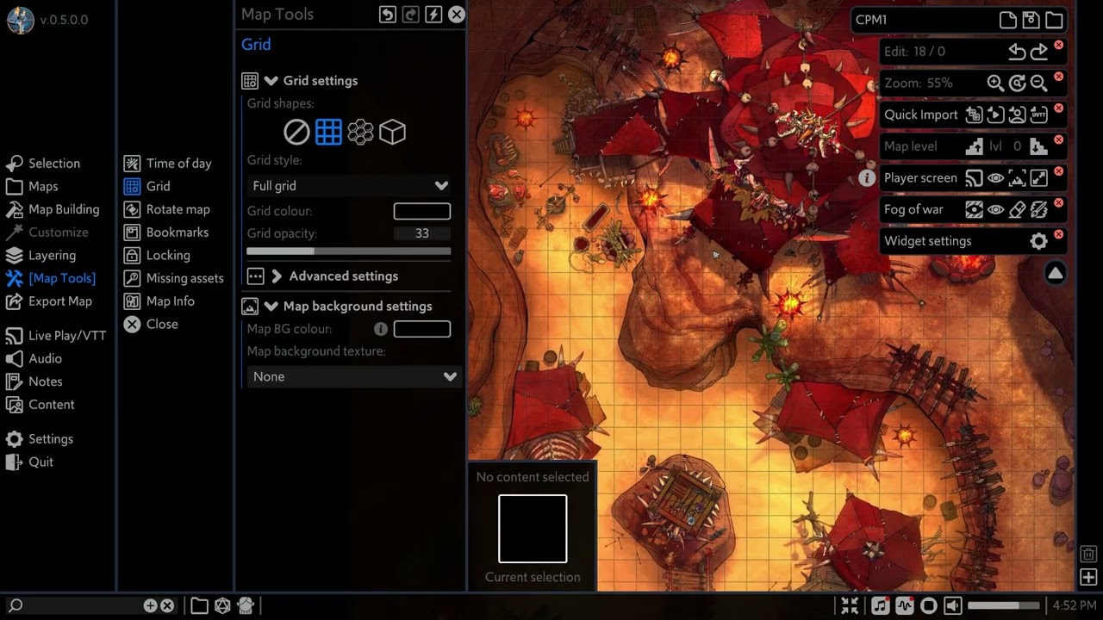The width and height of the screenshot is (1103, 620).
Task: Choose the isometric cube grid shape
Action: click(392, 132)
